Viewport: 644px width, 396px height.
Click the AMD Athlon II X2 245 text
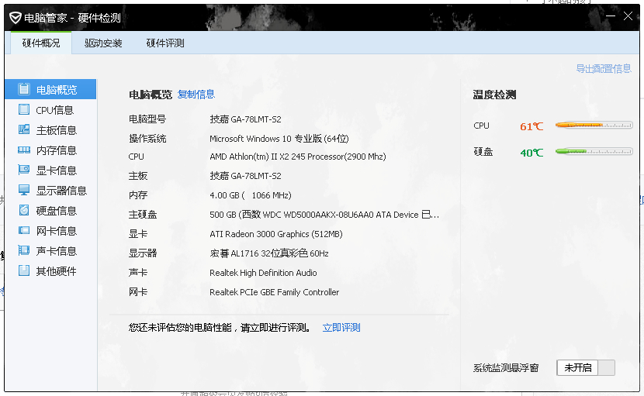(x=298, y=157)
